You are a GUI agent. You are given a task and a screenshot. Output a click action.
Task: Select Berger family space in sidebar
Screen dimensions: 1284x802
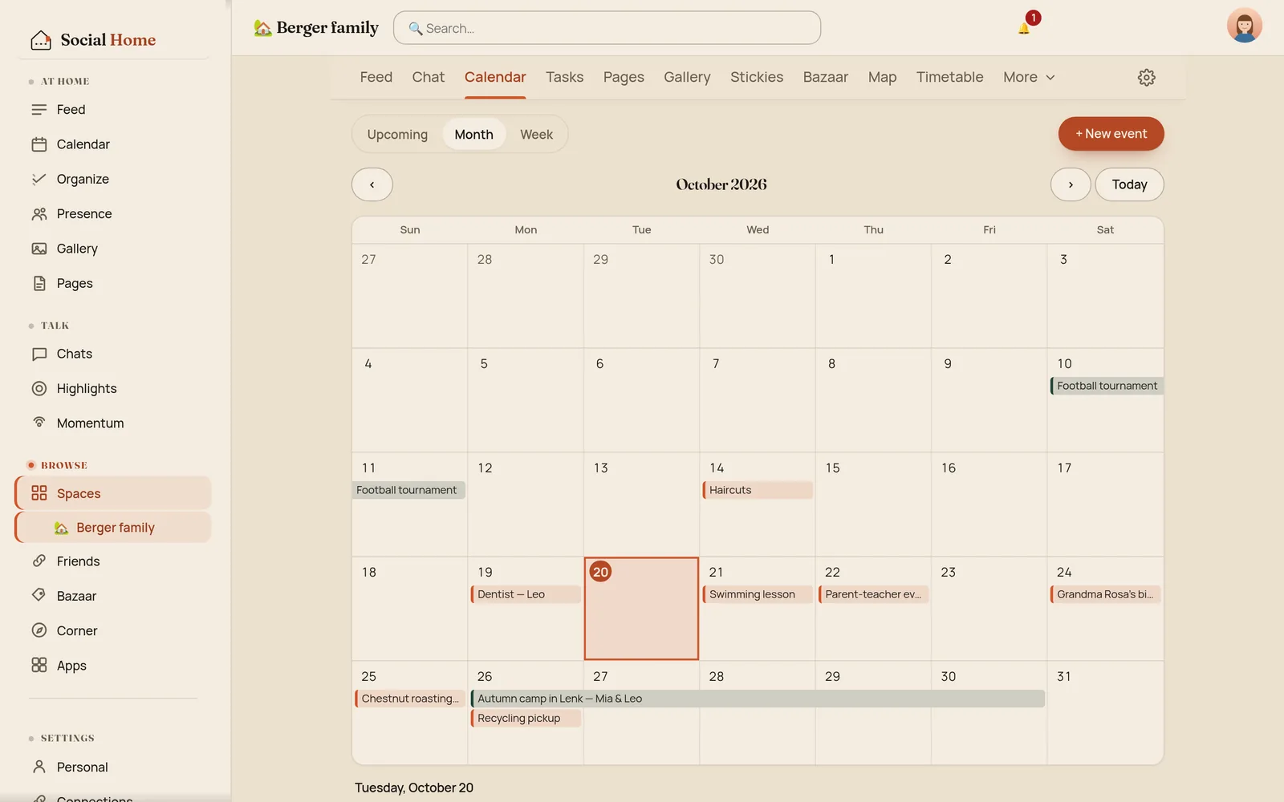[112, 528]
